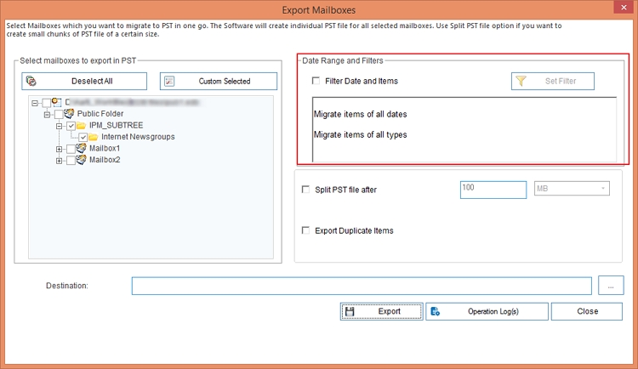Check the Mailbox1 checkbox

coord(71,149)
